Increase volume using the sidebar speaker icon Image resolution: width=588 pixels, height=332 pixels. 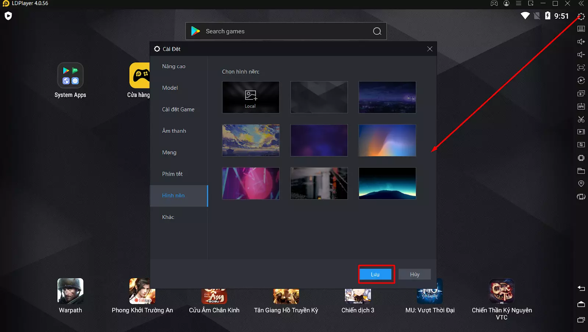point(581,41)
